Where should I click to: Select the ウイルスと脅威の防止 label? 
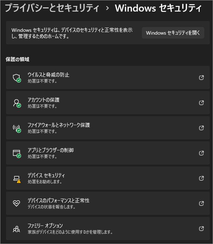pos(48,75)
